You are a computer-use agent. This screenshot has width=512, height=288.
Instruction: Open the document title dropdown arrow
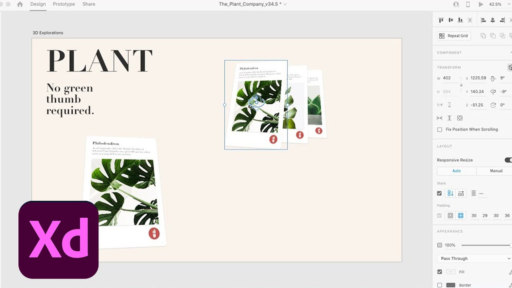pyautogui.click(x=285, y=4)
